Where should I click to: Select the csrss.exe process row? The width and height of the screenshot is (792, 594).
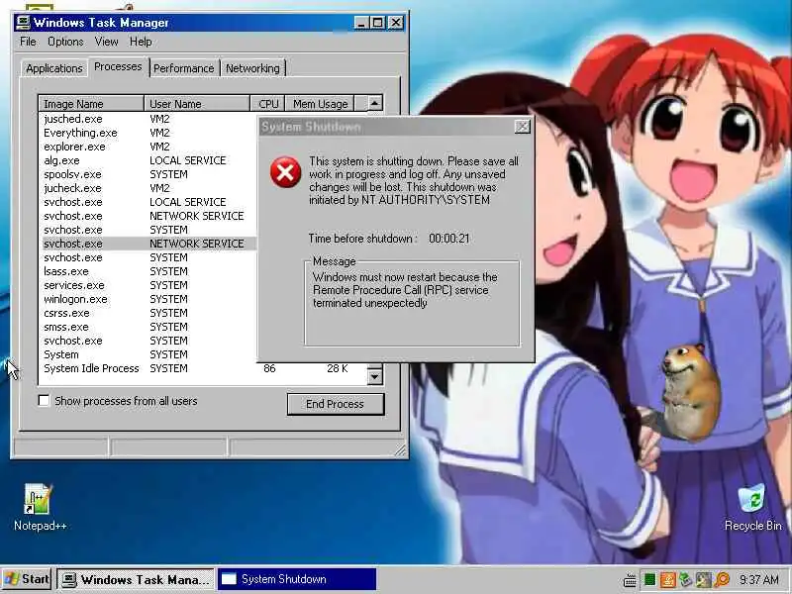point(149,313)
